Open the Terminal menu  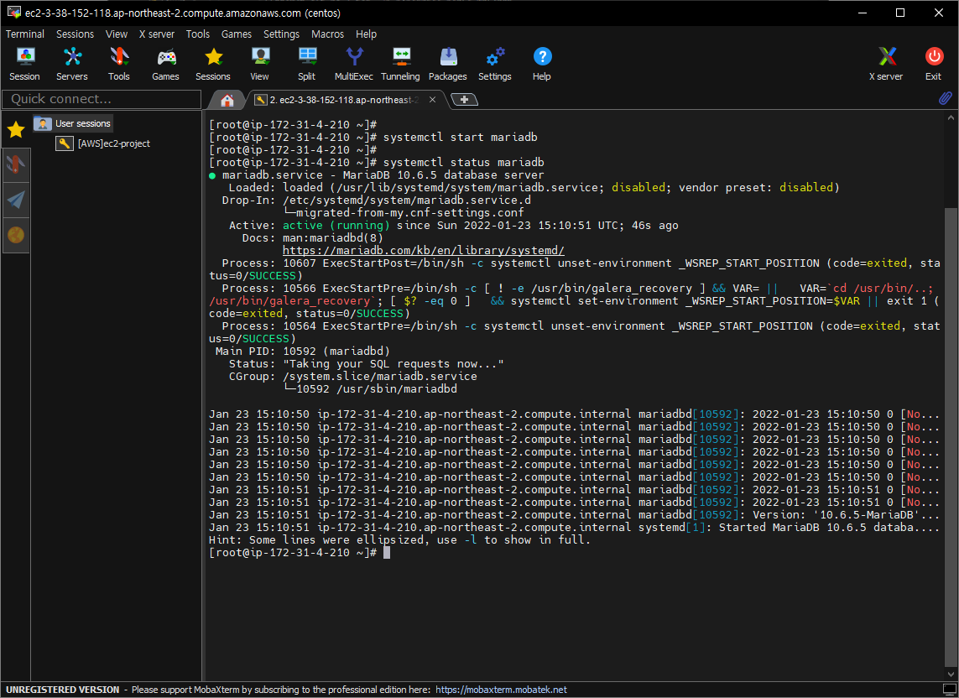(25, 34)
